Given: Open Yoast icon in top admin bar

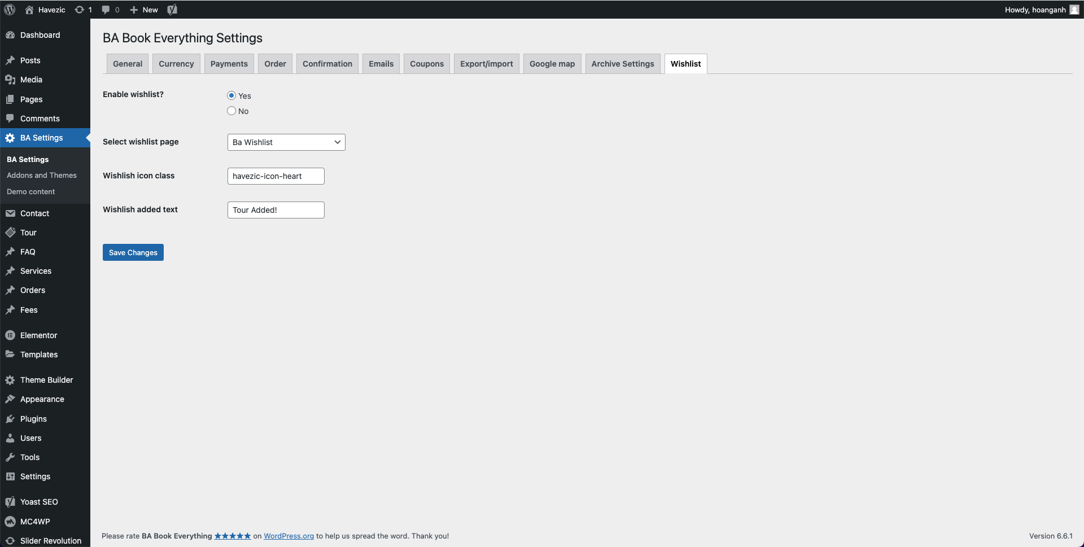Looking at the screenshot, I should point(172,10).
